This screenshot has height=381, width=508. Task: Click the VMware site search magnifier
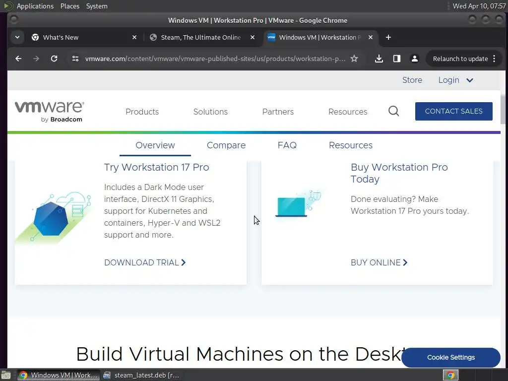click(x=393, y=111)
